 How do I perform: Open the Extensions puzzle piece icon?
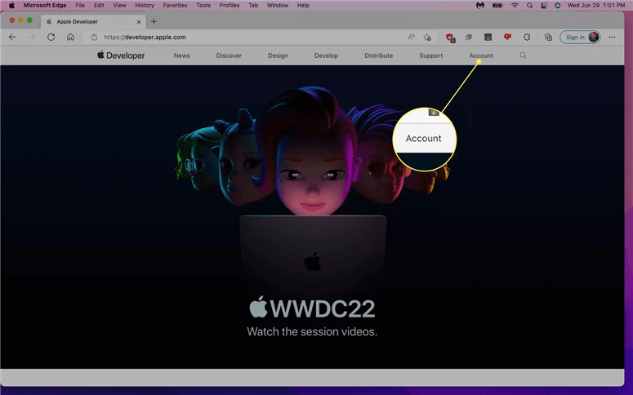click(x=527, y=37)
